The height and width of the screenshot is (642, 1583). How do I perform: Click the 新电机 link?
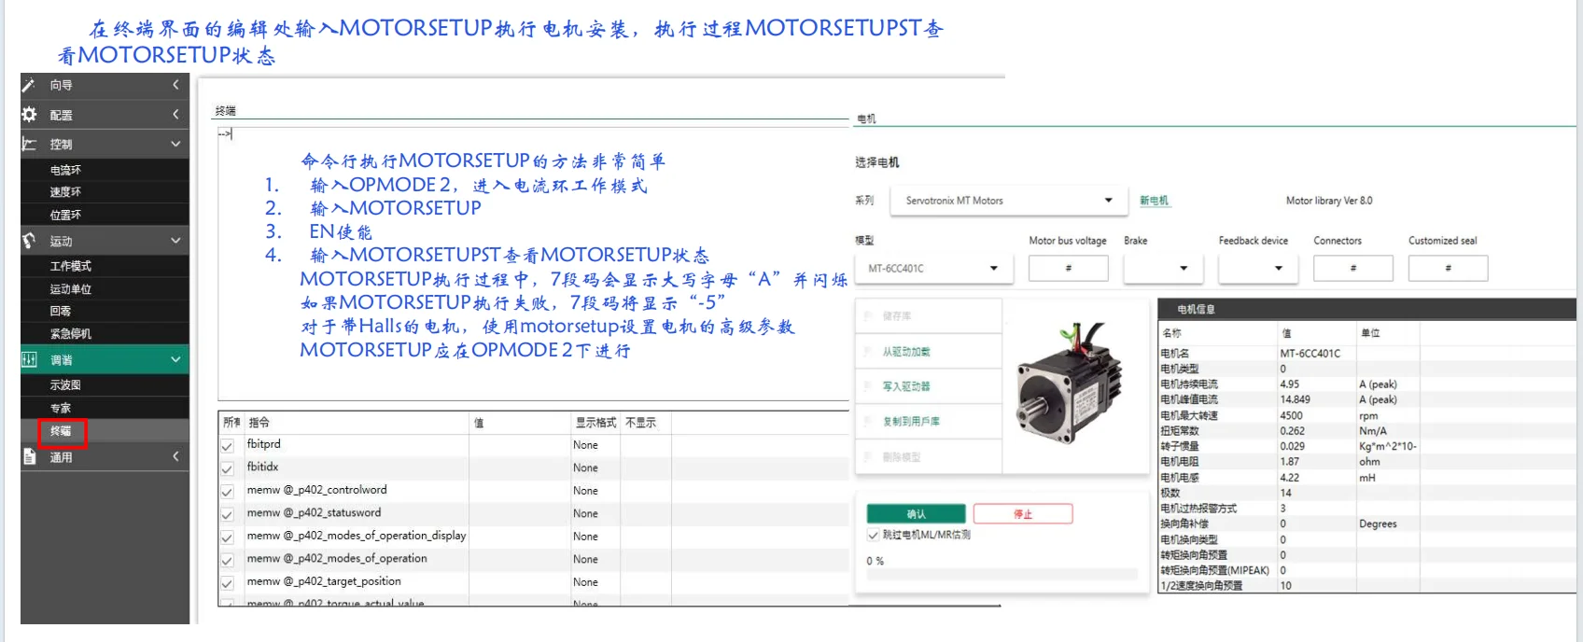pyautogui.click(x=1154, y=201)
